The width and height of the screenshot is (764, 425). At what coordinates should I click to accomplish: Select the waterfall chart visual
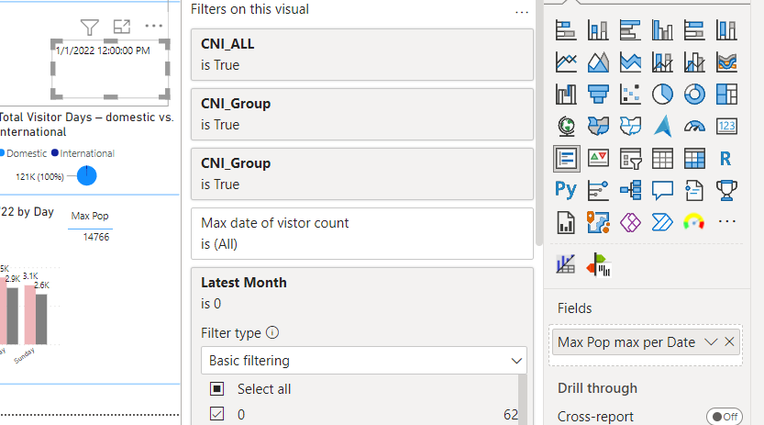click(566, 94)
